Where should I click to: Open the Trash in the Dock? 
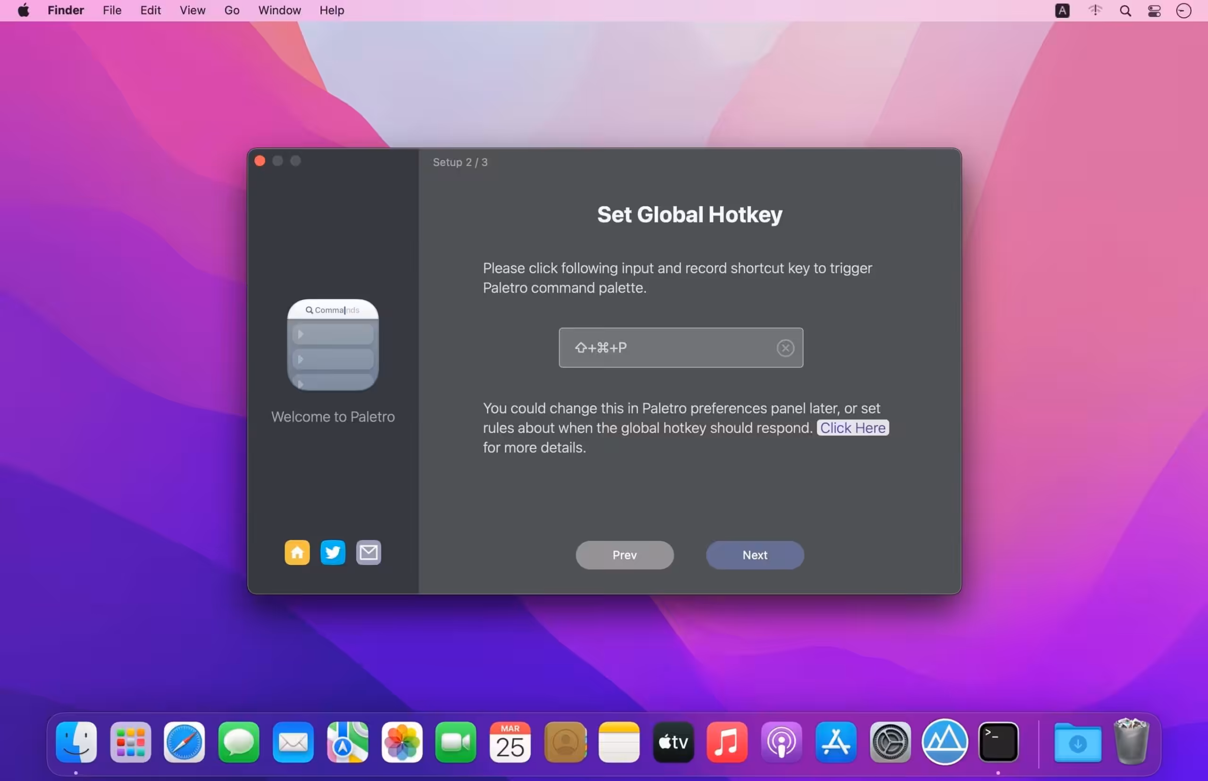point(1131,741)
